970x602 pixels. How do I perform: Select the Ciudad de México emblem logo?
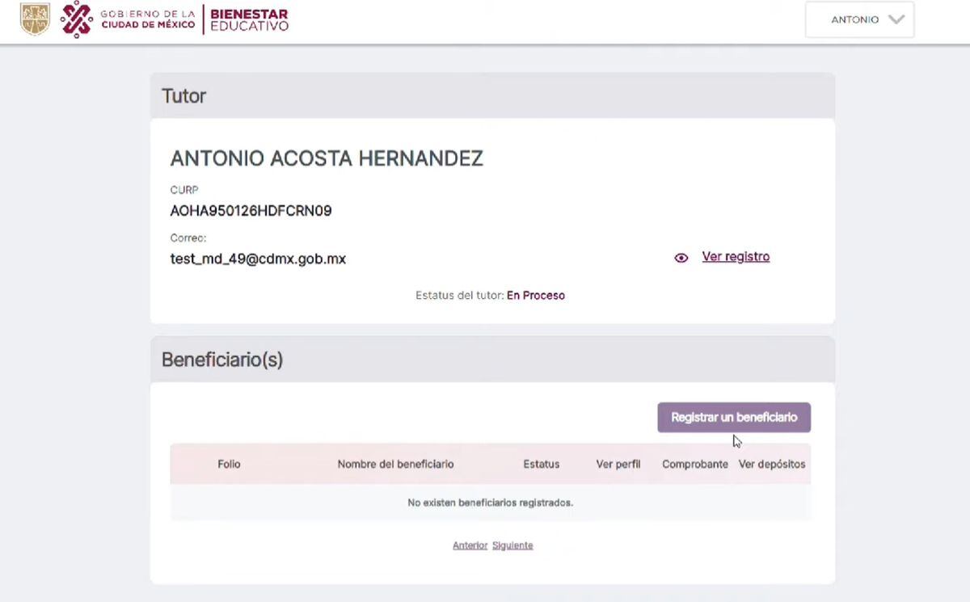click(78, 18)
